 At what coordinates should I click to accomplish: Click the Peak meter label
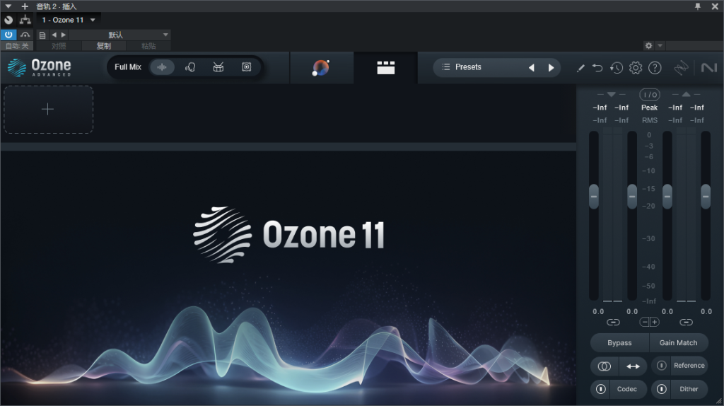pos(649,108)
